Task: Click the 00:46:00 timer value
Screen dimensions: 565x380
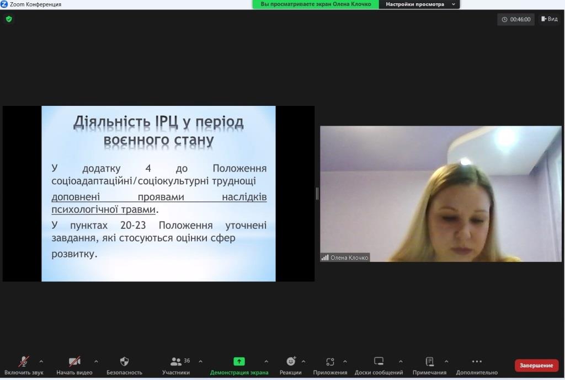Action: point(520,19)
